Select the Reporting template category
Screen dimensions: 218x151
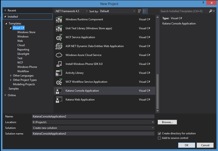click(x=23, y=49)
